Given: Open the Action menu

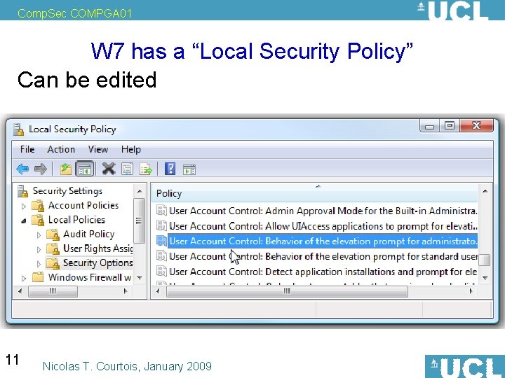Looking at the screenshot, I should [x=61, y=150].
